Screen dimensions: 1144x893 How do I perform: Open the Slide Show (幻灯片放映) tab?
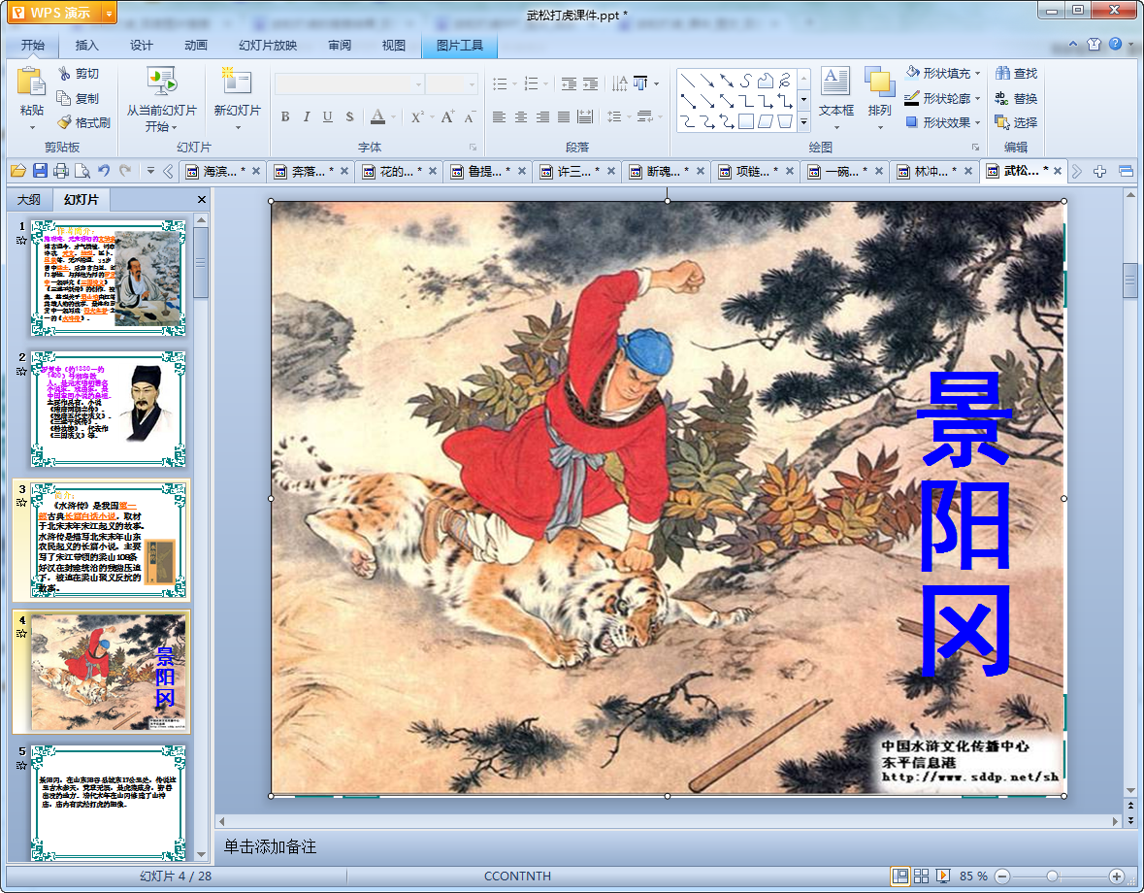pyautogui.click(x=268, y=46)
